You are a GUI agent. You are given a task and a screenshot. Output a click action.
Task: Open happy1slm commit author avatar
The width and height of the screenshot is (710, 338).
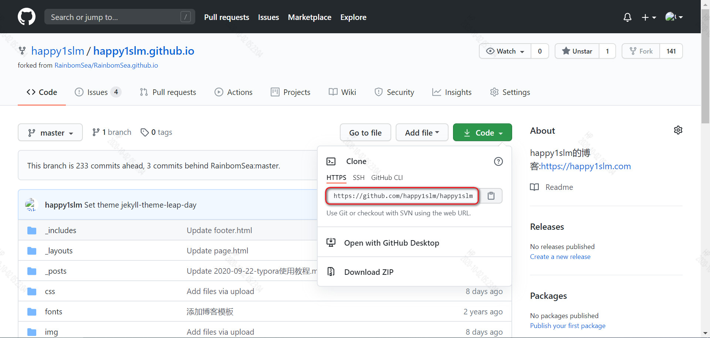(31, 205)
